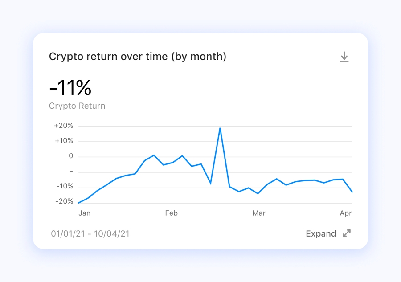Screen dimensions: 401x282
Task: Click the dash label on the y-axis
Action: click(x=71, y=172)
